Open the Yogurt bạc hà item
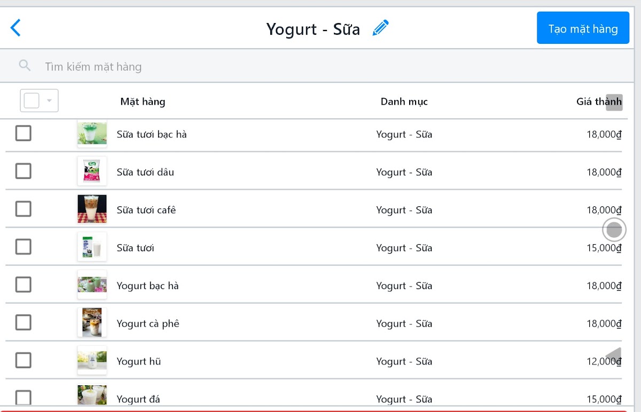 [x=147, y=286]
